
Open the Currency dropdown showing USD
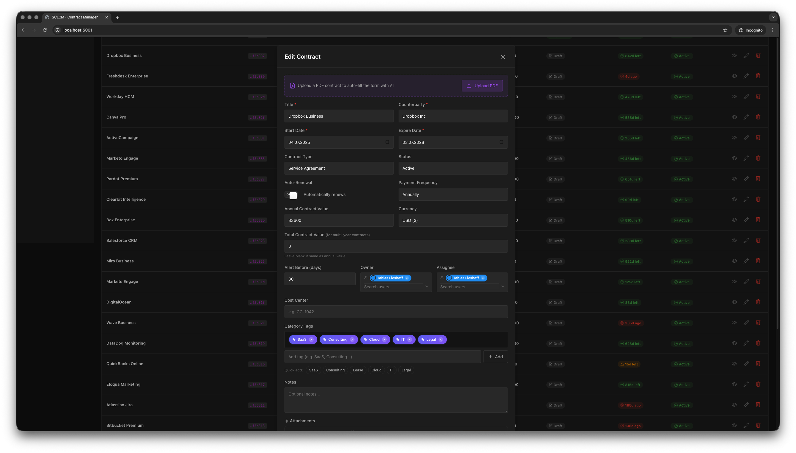click(452, 220)
